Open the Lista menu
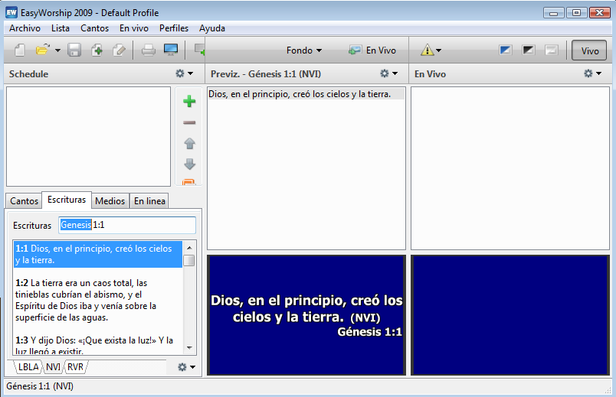The width and height of the screenshot is (616, 397). [x=60, y=28]
